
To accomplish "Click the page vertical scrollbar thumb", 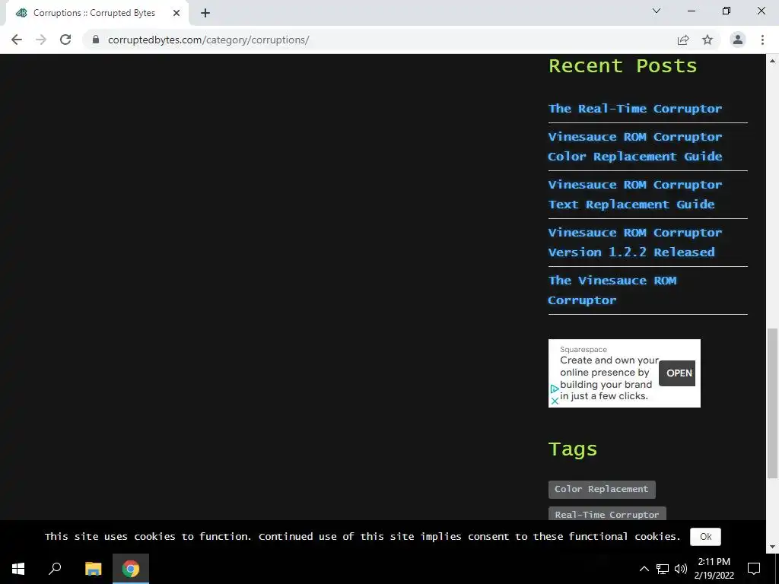I will click(772, 403).
